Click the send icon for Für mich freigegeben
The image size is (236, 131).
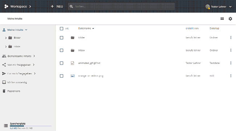point(4,73)
